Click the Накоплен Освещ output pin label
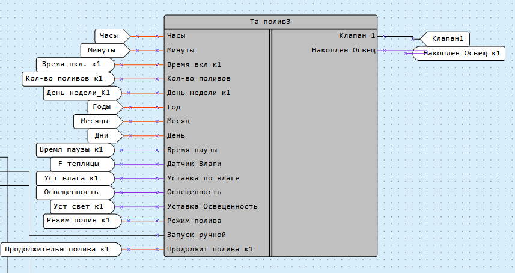The height and width of the screenshot is (273, 515). pos(344,51)
